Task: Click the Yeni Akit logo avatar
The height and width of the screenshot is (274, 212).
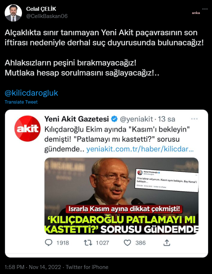Action: coord(27,128)
